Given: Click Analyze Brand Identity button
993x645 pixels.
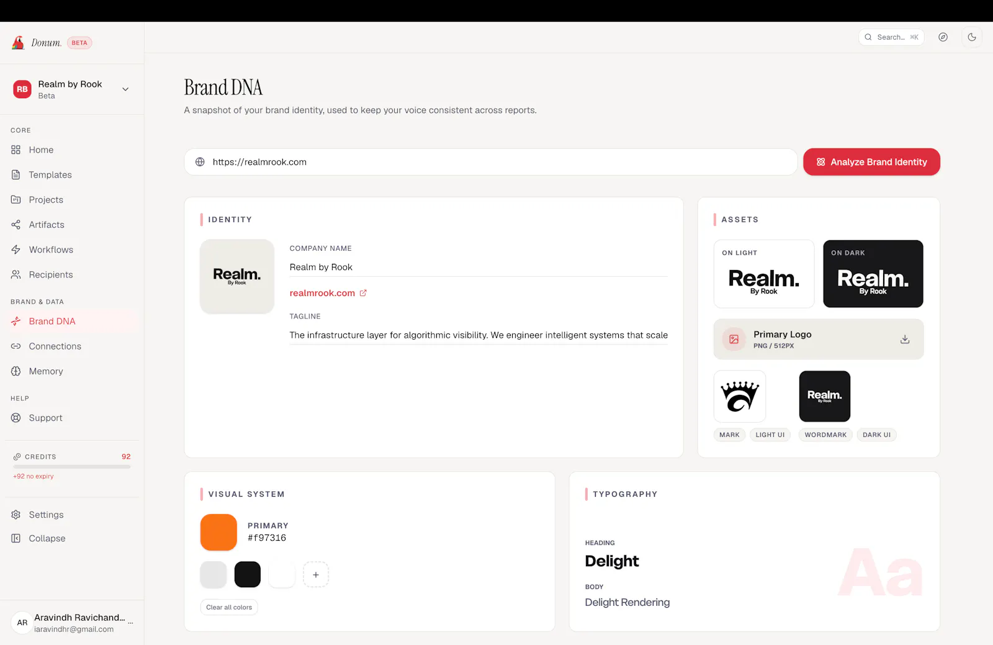Looking at the screenshot, I should coord(871,162).
